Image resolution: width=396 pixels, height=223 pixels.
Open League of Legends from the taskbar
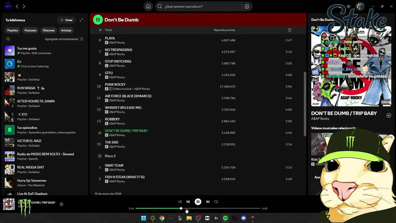180,218
